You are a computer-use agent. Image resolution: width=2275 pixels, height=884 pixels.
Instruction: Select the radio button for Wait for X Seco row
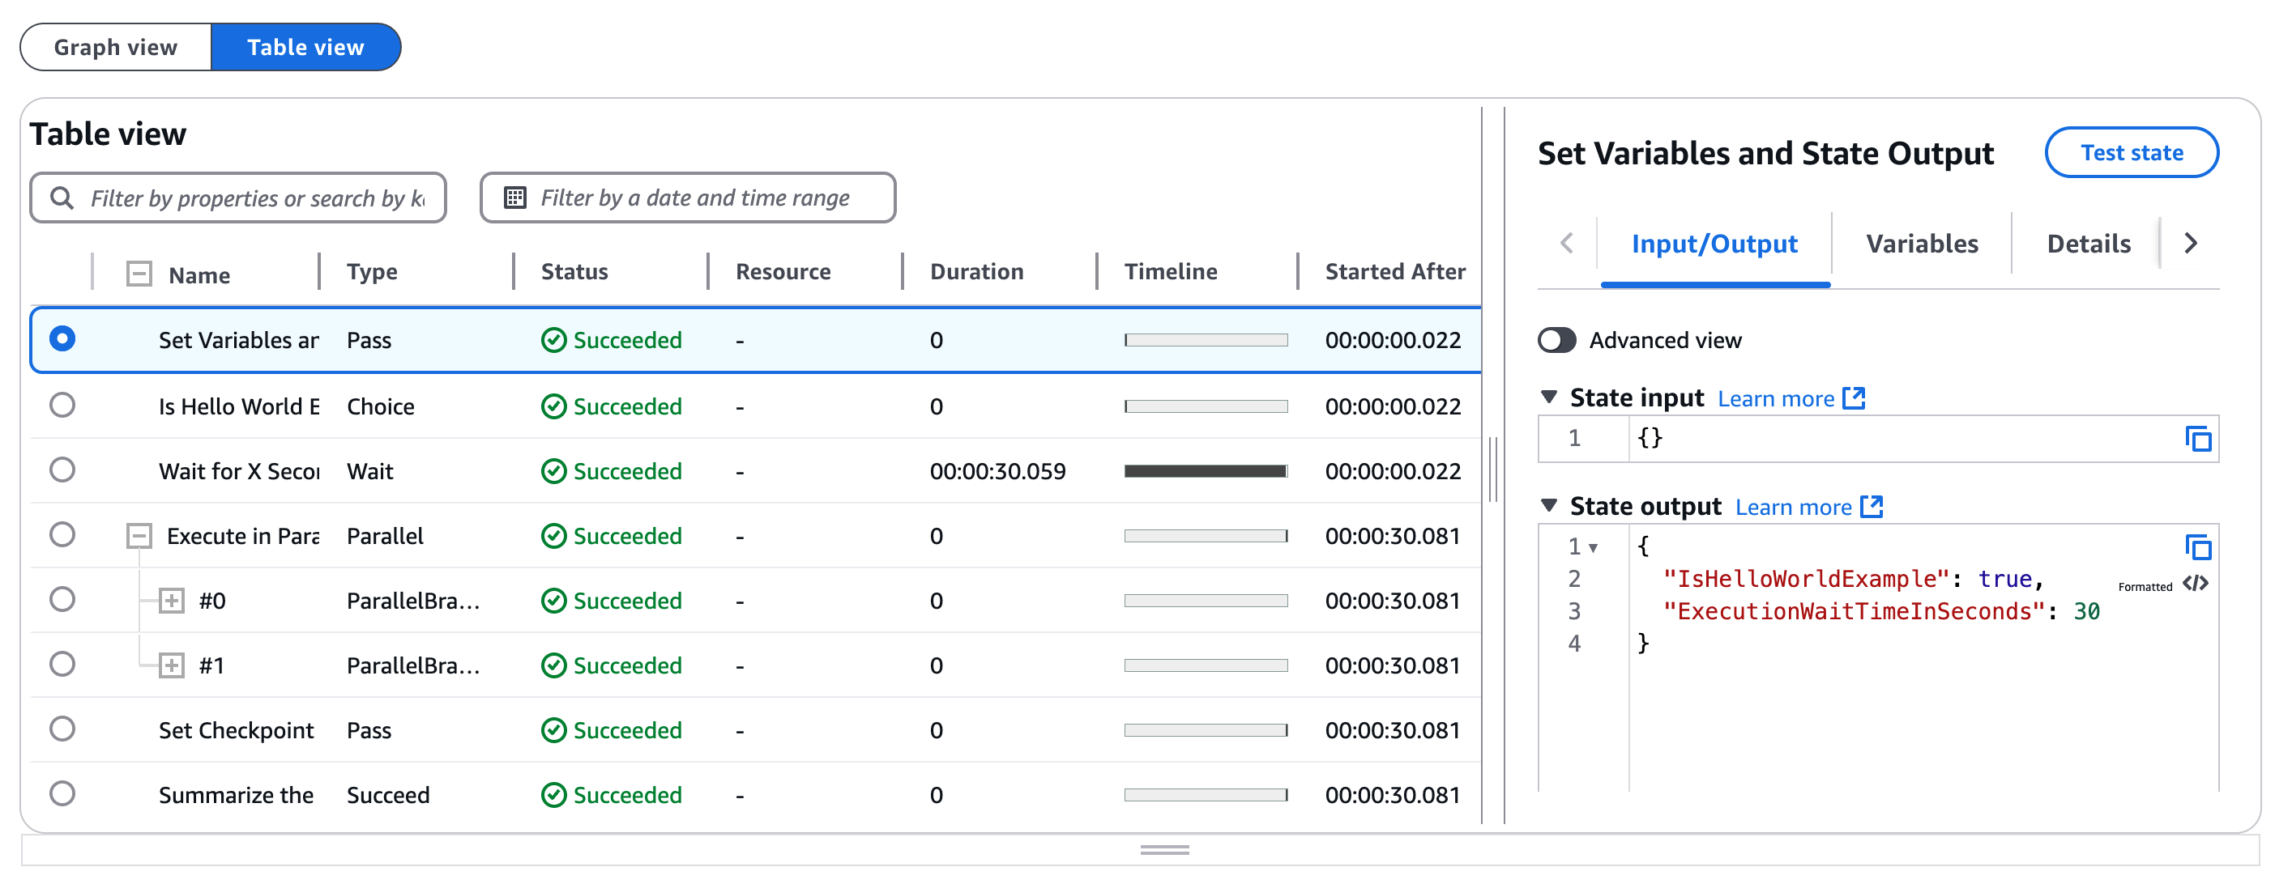point(64,470)
